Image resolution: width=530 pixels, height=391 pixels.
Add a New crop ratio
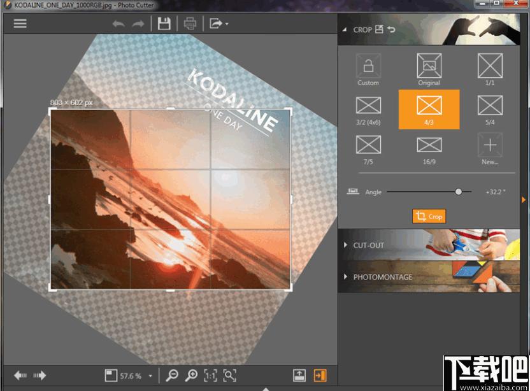click(x=490, y=149)
